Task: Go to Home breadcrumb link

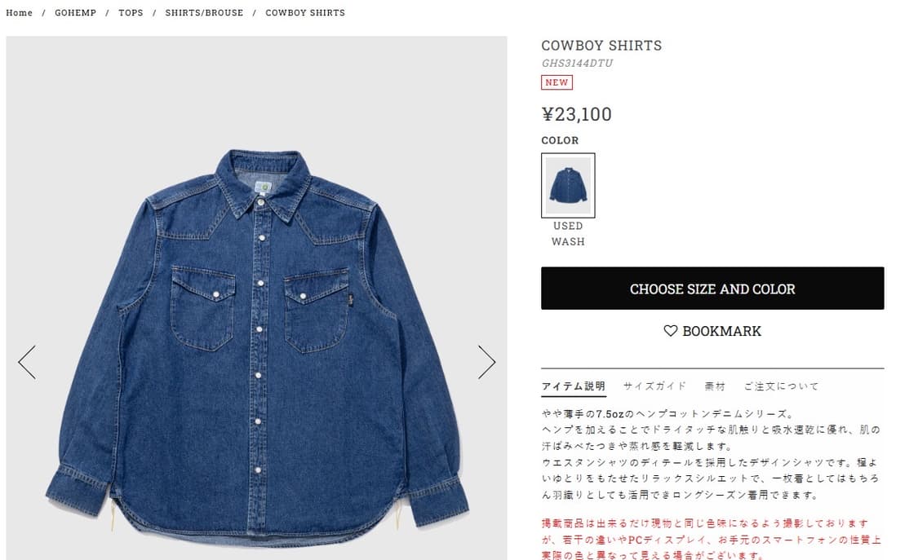Action: tap(20, 12)
